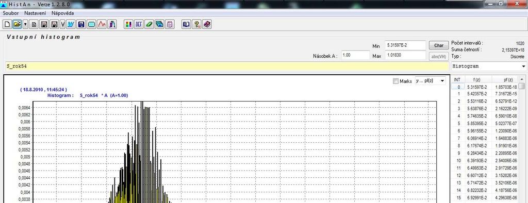Screen dimensions: 528x203
Task: Open the Nastavení menu
Action: 35,13
